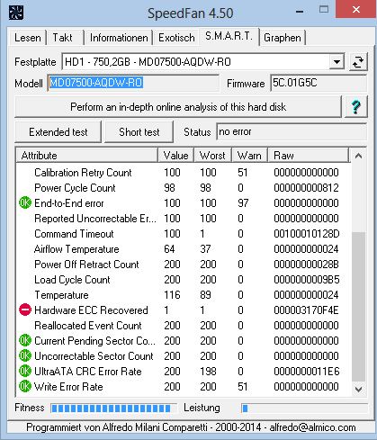Viewport: 377px width, 440px height.
Task: Select the Reported Uncorrectable Er... row
Action: click(x=184, y=219)
